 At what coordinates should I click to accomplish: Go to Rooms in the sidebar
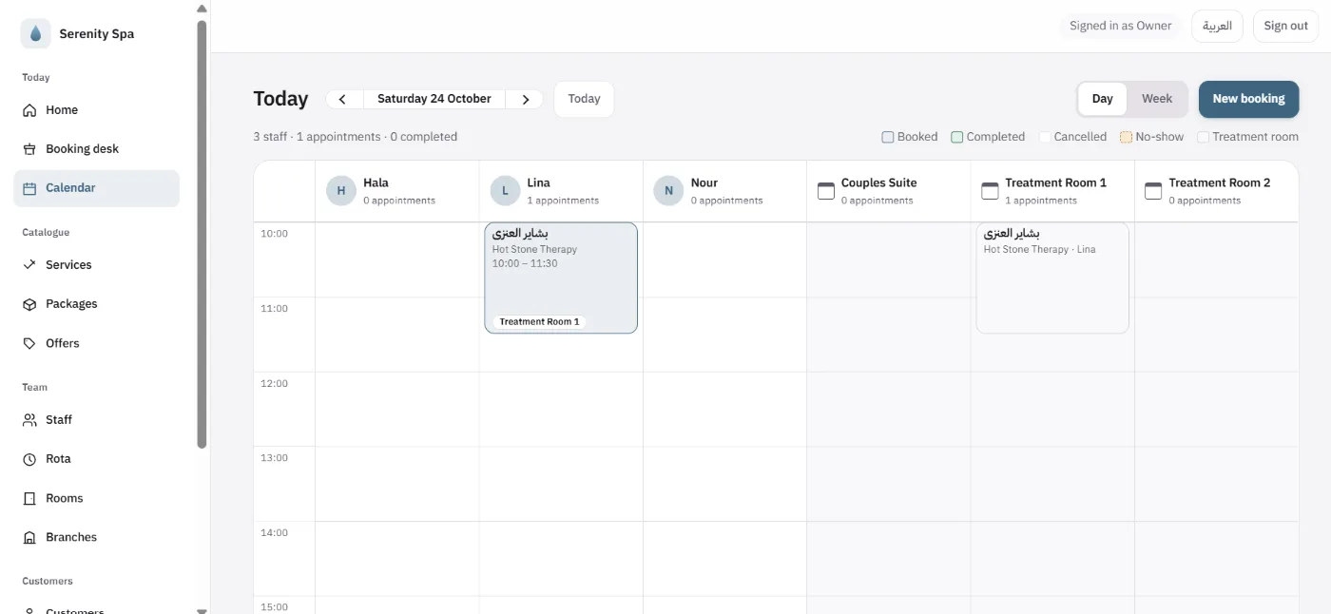(x=96, y=498)
